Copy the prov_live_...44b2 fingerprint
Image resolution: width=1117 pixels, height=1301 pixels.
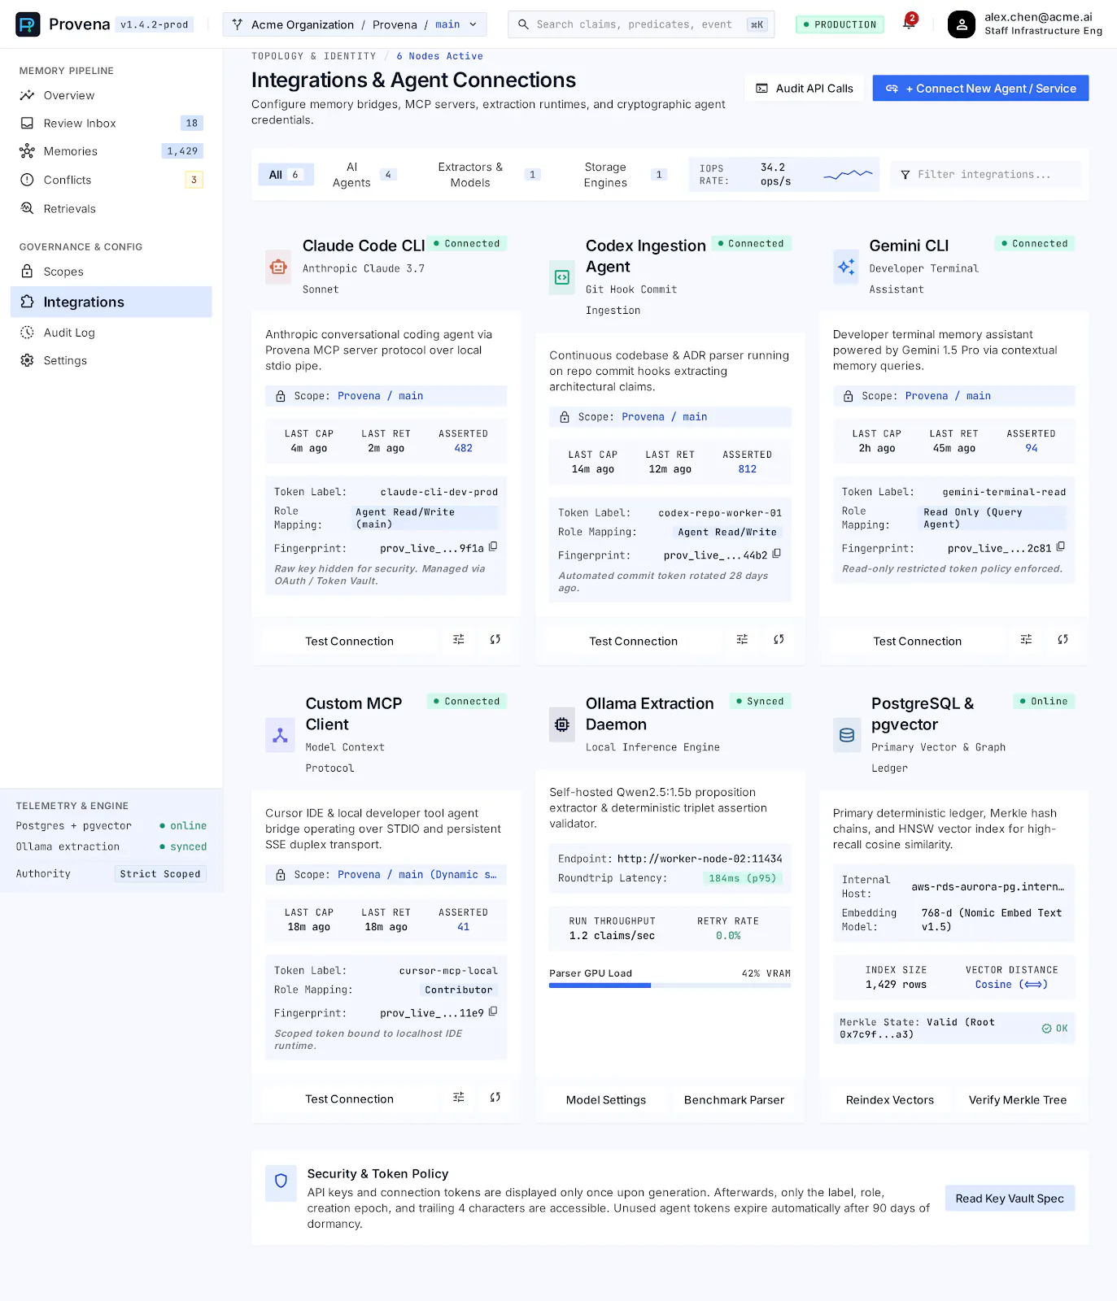point(777,554)
